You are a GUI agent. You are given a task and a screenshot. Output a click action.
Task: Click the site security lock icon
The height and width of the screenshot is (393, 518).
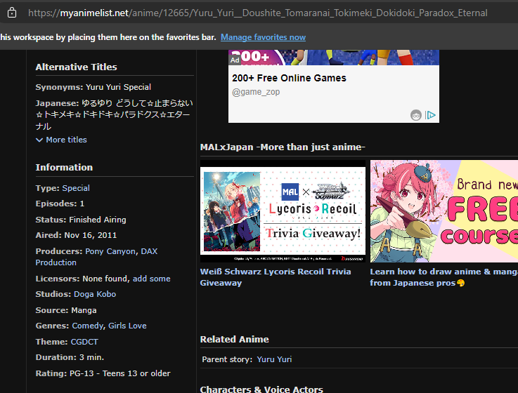pos(12,13)
